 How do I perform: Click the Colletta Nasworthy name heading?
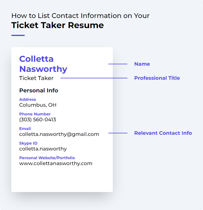[43, 64]
